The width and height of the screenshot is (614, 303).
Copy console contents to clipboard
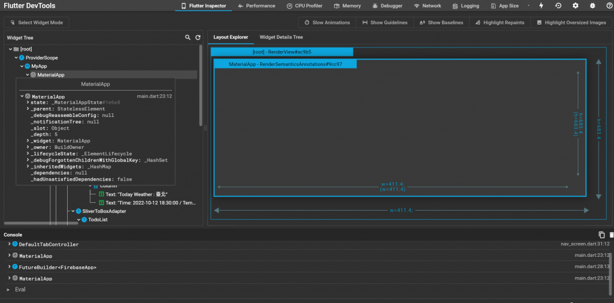(x=602, y=235)
